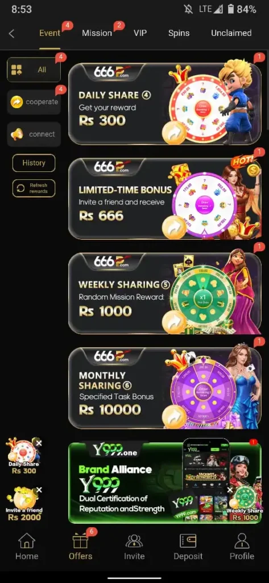The image size is (269, 583).
Task: Open the Y999 Brand Alliance banner
Action: (x=164, y=483)
